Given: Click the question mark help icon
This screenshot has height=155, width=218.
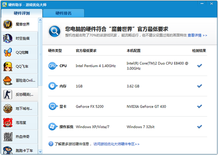Looking at the screenshot, I should point(51,144).
